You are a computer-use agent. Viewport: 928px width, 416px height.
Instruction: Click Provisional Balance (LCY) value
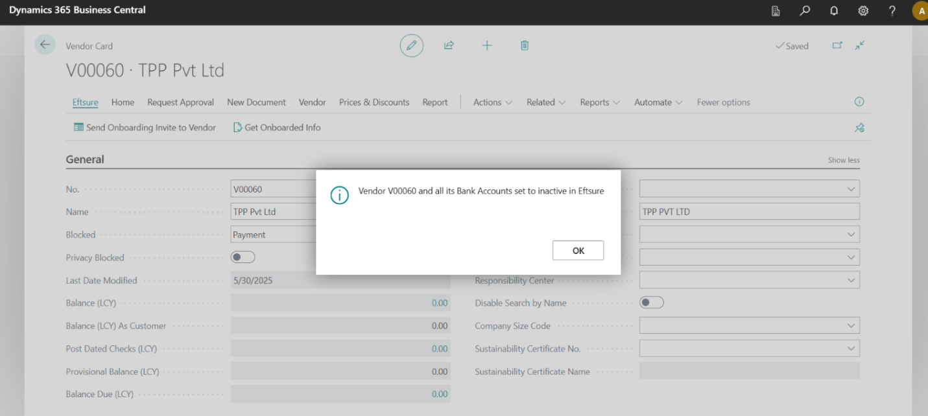pyautogui.click(x=440, y=371)
